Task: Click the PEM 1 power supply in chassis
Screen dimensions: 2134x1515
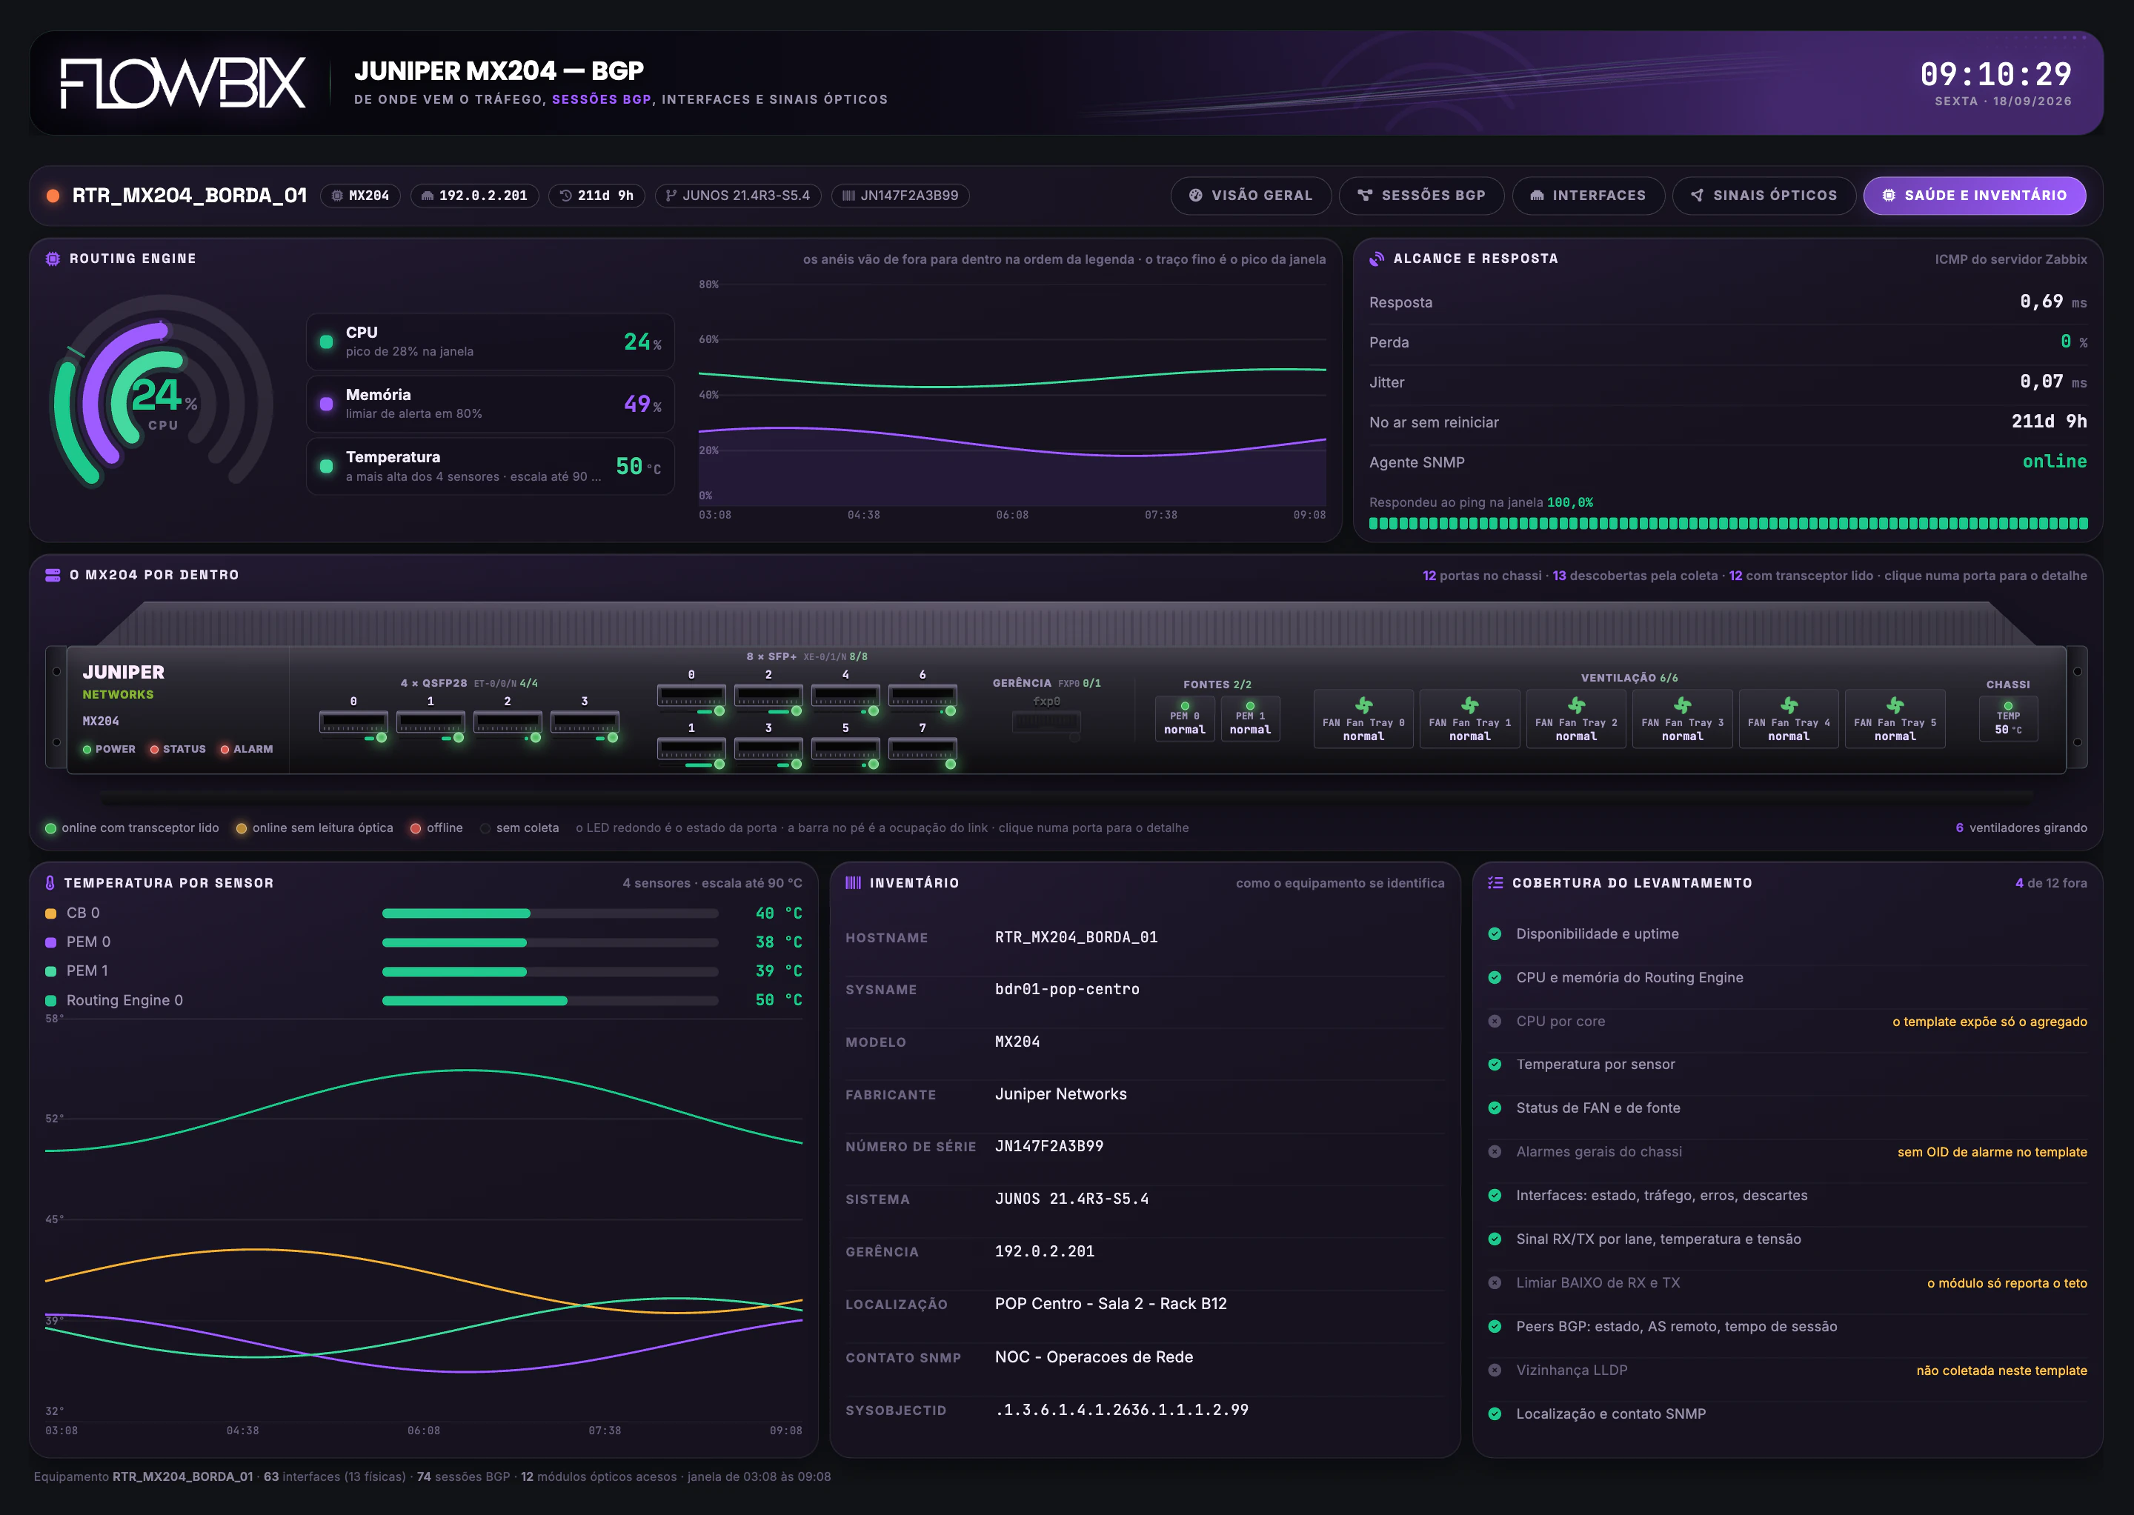Action: tap(1250, 719)
